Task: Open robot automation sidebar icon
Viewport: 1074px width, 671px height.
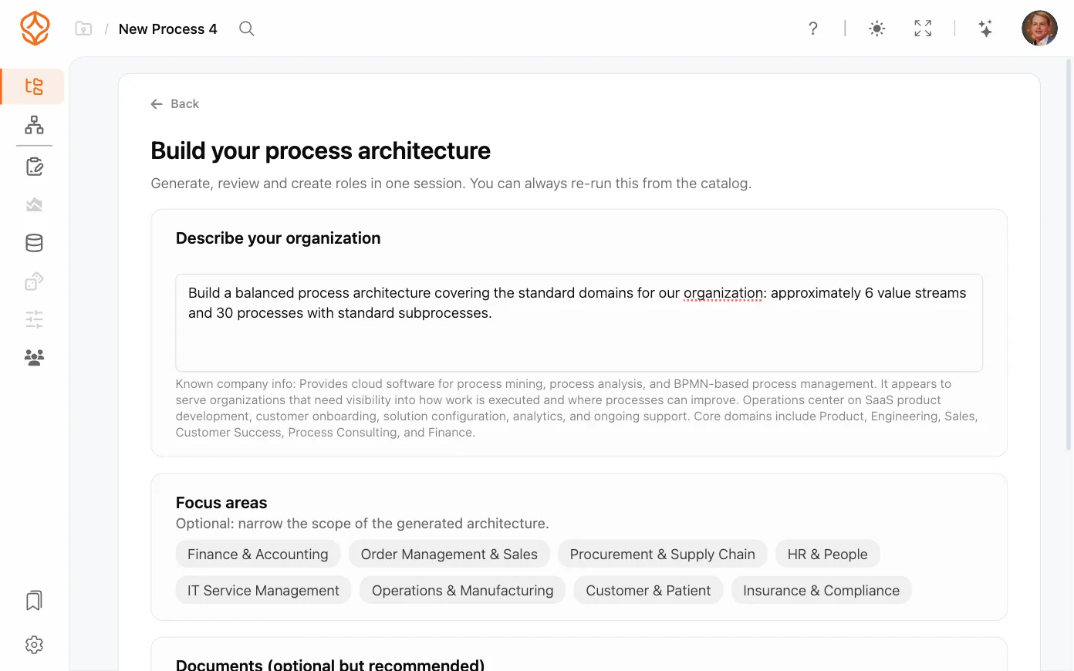Action: 34,282
